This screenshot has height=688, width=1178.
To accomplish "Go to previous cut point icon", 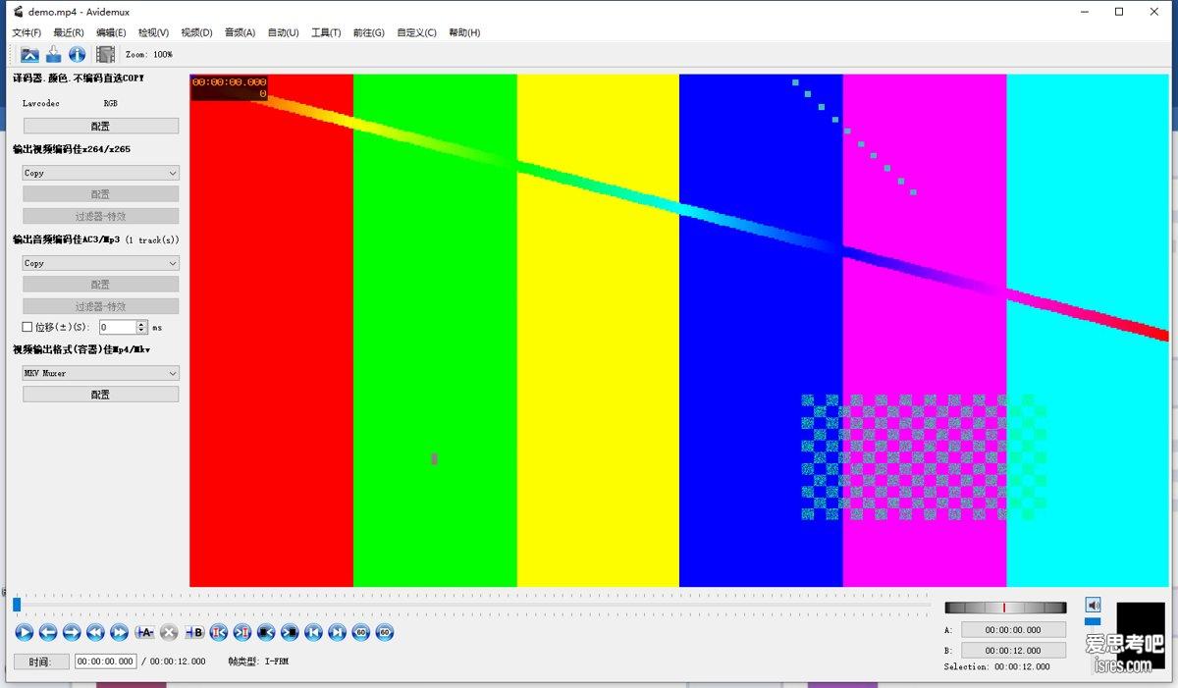I will pyautogui.click(x=219, y=633).
